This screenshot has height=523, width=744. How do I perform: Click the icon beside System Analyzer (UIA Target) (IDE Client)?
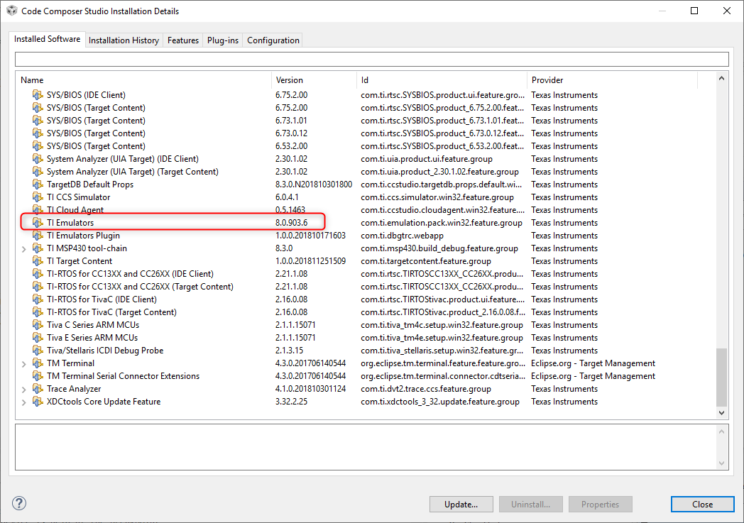pos(38,159)
